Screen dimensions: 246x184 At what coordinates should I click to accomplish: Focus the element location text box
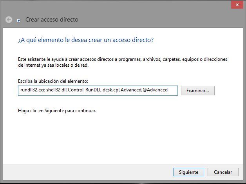tap(98, 91)
